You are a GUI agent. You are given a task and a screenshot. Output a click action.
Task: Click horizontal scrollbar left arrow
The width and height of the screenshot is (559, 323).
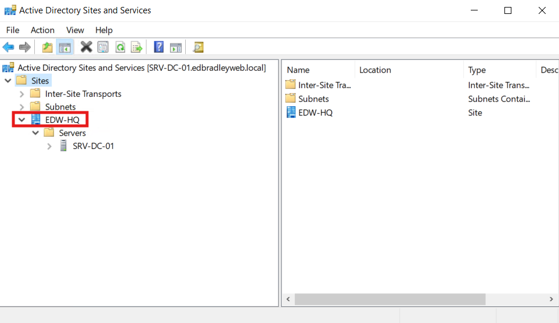(x=288, y=299)
